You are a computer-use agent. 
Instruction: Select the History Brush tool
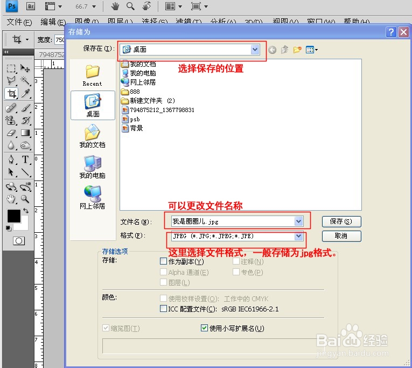25,120
